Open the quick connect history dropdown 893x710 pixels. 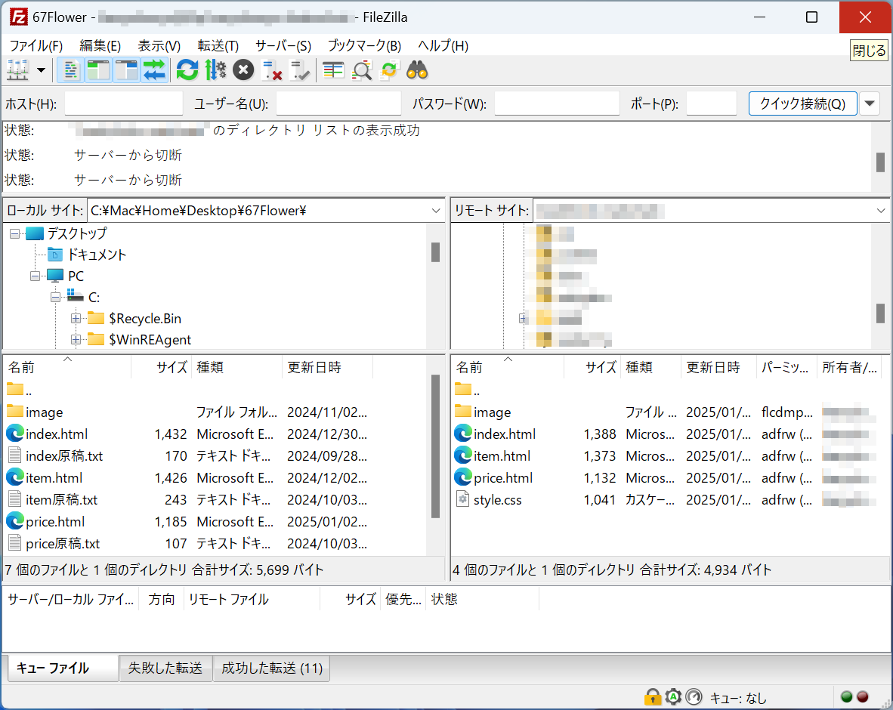pyautogui.click(x=870, y=103)
